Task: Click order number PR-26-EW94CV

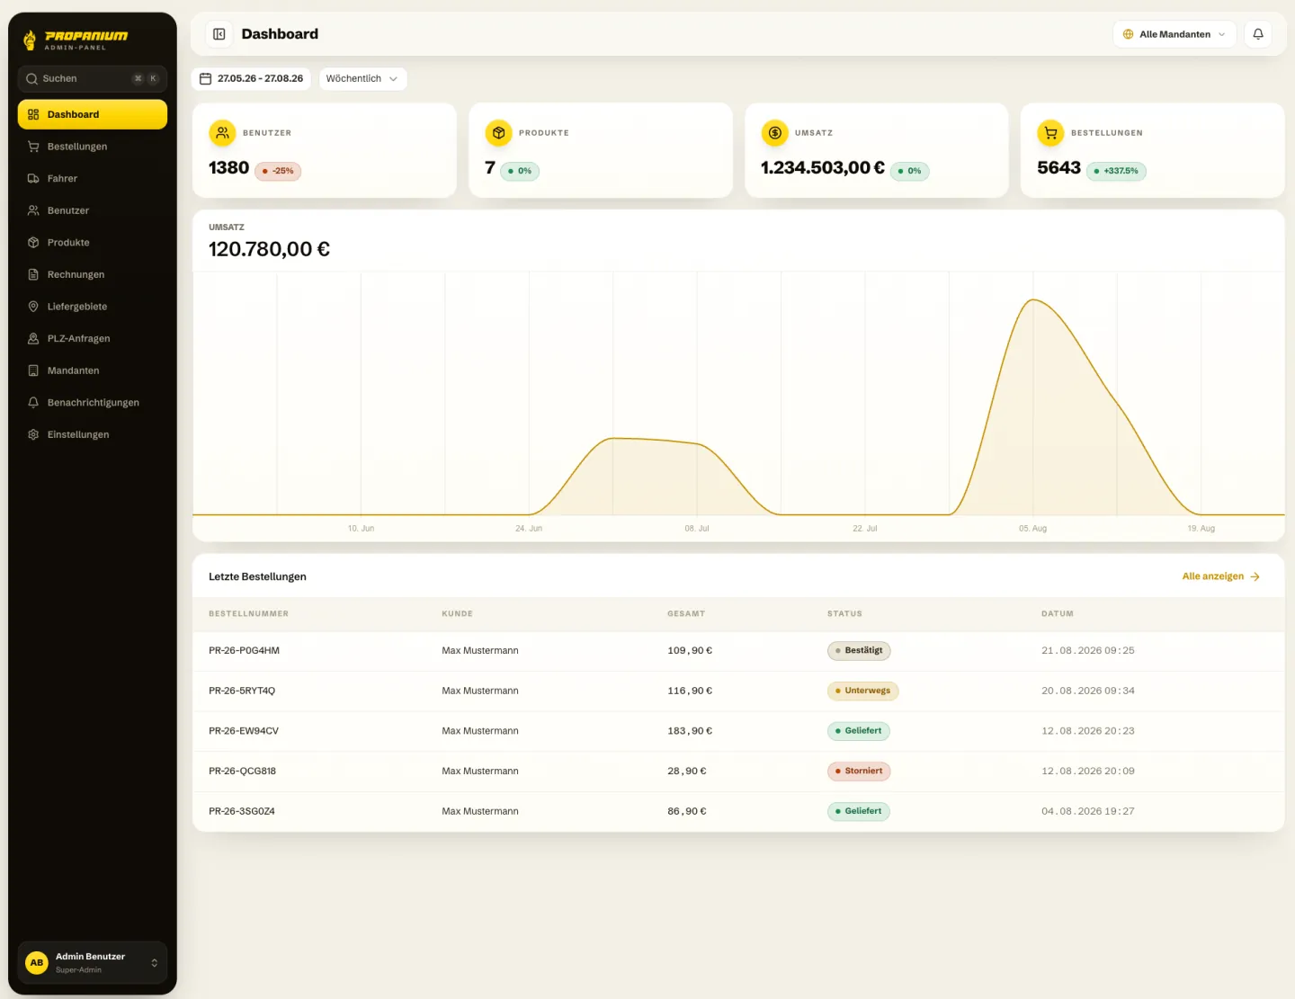Action: coord(244,731)
